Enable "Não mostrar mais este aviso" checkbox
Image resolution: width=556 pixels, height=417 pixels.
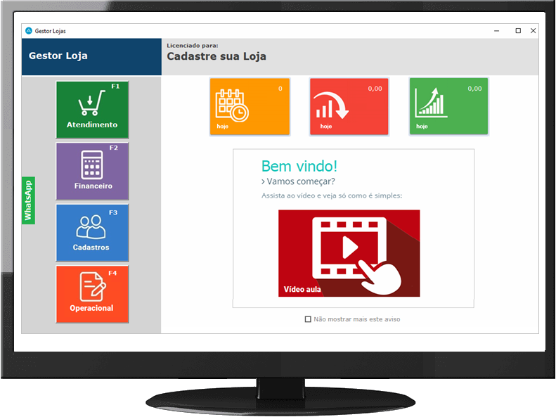pos(308,319)
